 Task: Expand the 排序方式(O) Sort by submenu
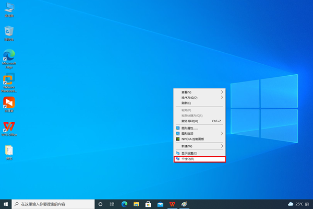[x=199, y=98]
